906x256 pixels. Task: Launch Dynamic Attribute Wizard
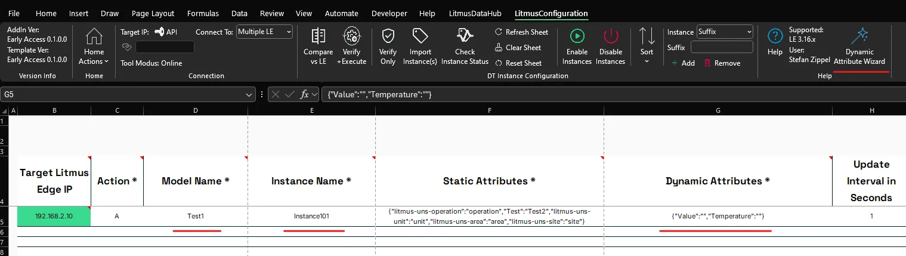coord(859,46)
